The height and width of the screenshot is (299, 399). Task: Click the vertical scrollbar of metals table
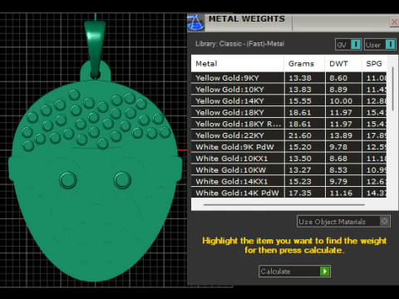click(392, 89)
